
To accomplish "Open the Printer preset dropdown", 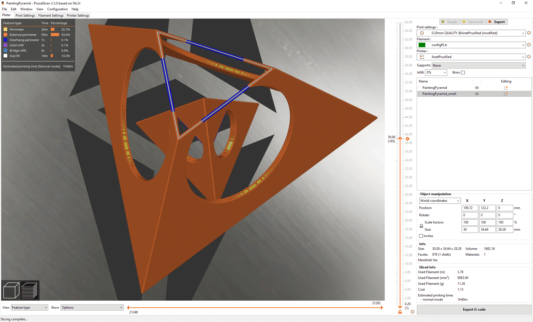I will click(471, 57).
